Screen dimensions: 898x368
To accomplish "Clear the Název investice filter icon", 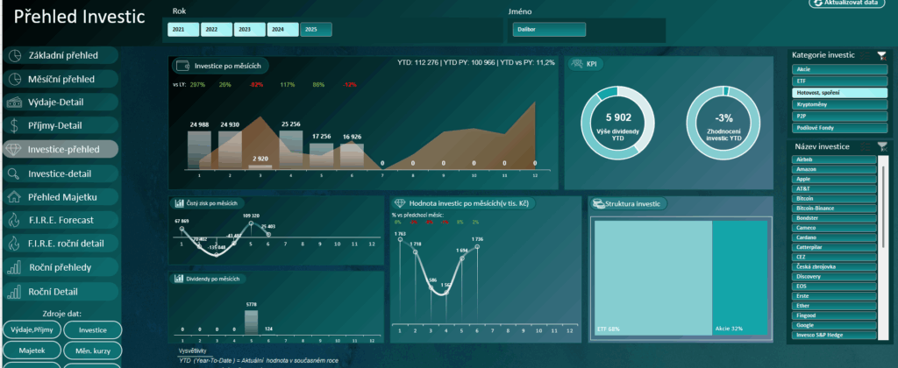I will [881, 146].
